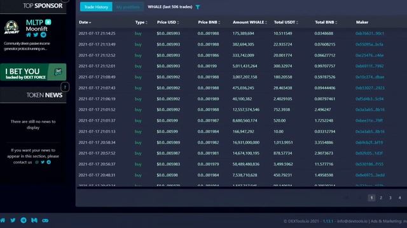Open maker address for 21:12:52 trade
Image resolution: width=407 pixels, height=228 pixels.
pyautogui.click(x=369, y=55)
